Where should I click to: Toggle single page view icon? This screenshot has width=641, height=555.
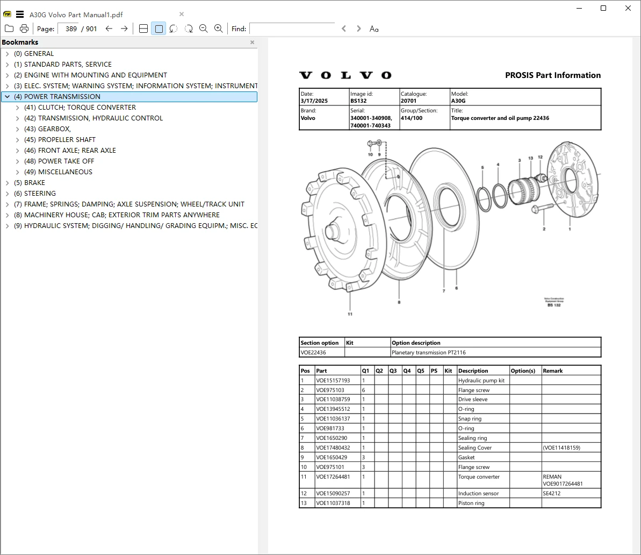click(159, 29)
